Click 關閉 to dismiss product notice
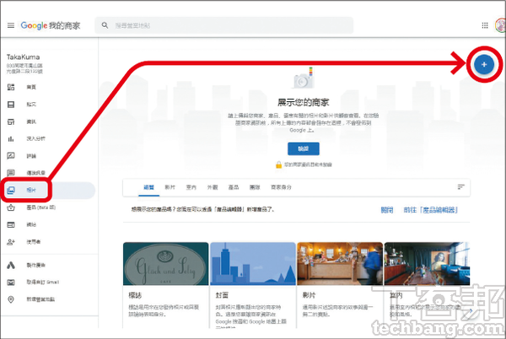This screenshot has width=506, height=339. (387, 210)
